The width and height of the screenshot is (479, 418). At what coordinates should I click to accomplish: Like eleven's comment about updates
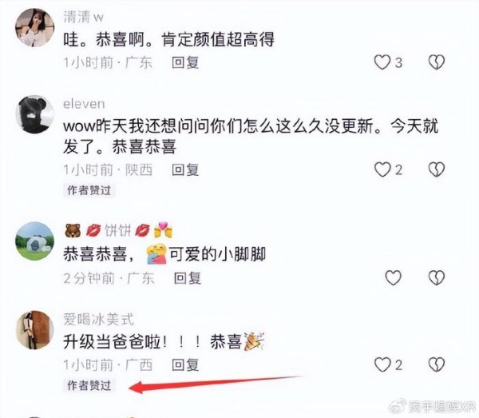click(382, 169)
